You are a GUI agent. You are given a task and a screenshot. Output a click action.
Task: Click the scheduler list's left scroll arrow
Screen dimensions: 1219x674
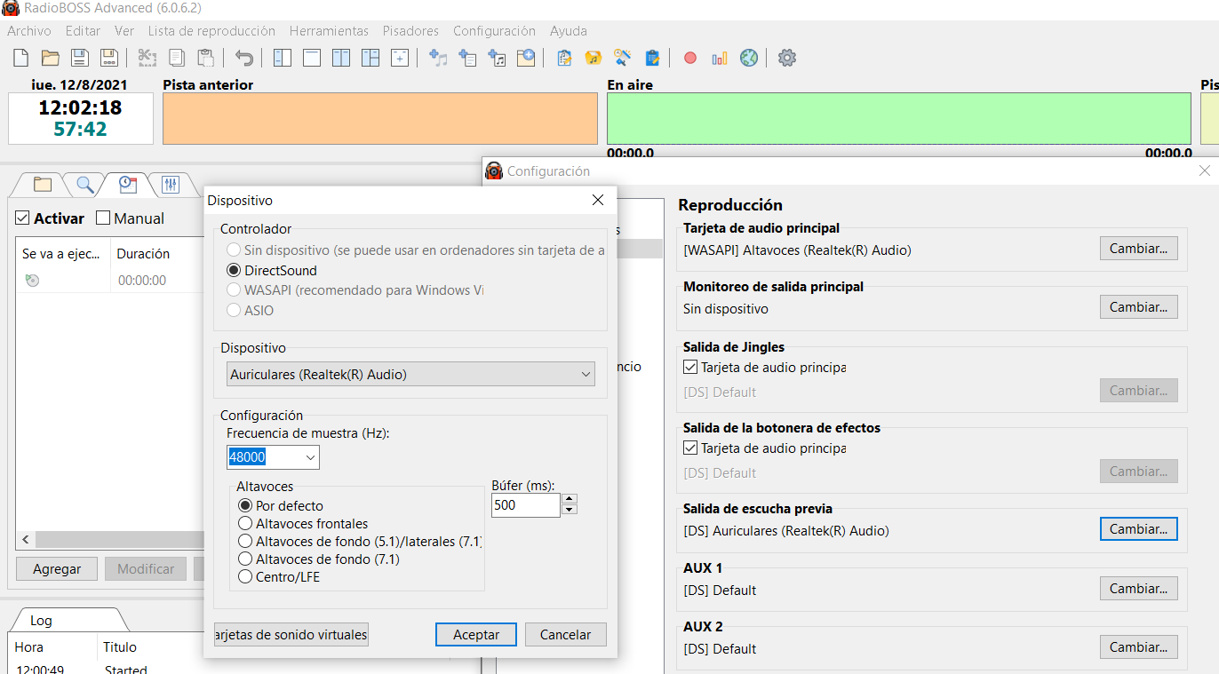[x=26, y=540]
